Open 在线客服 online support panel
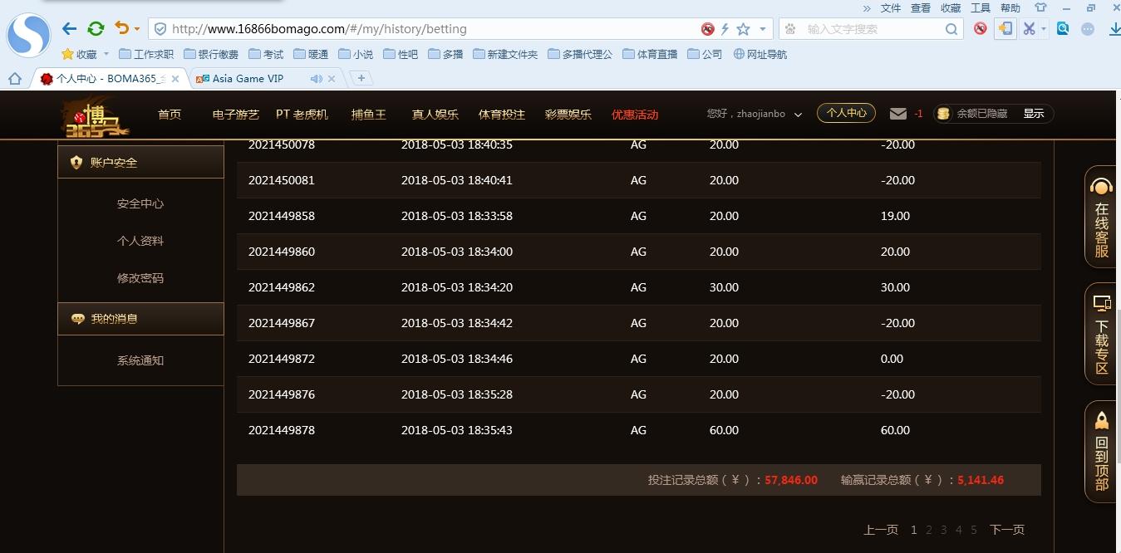The height and width of the screenshot is (553, 1121). pos(1102,217)
